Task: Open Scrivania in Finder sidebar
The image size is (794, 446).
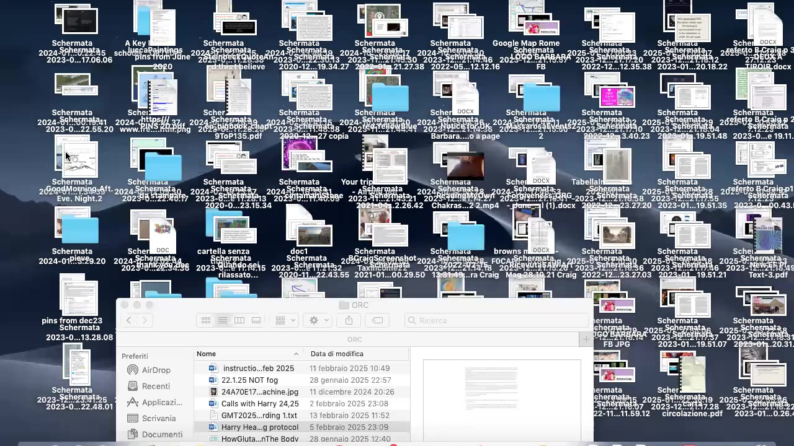Action: click(x=151, y=418)
